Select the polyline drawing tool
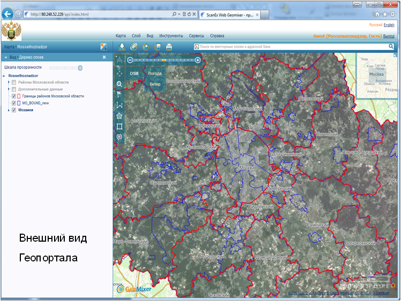 119,105
